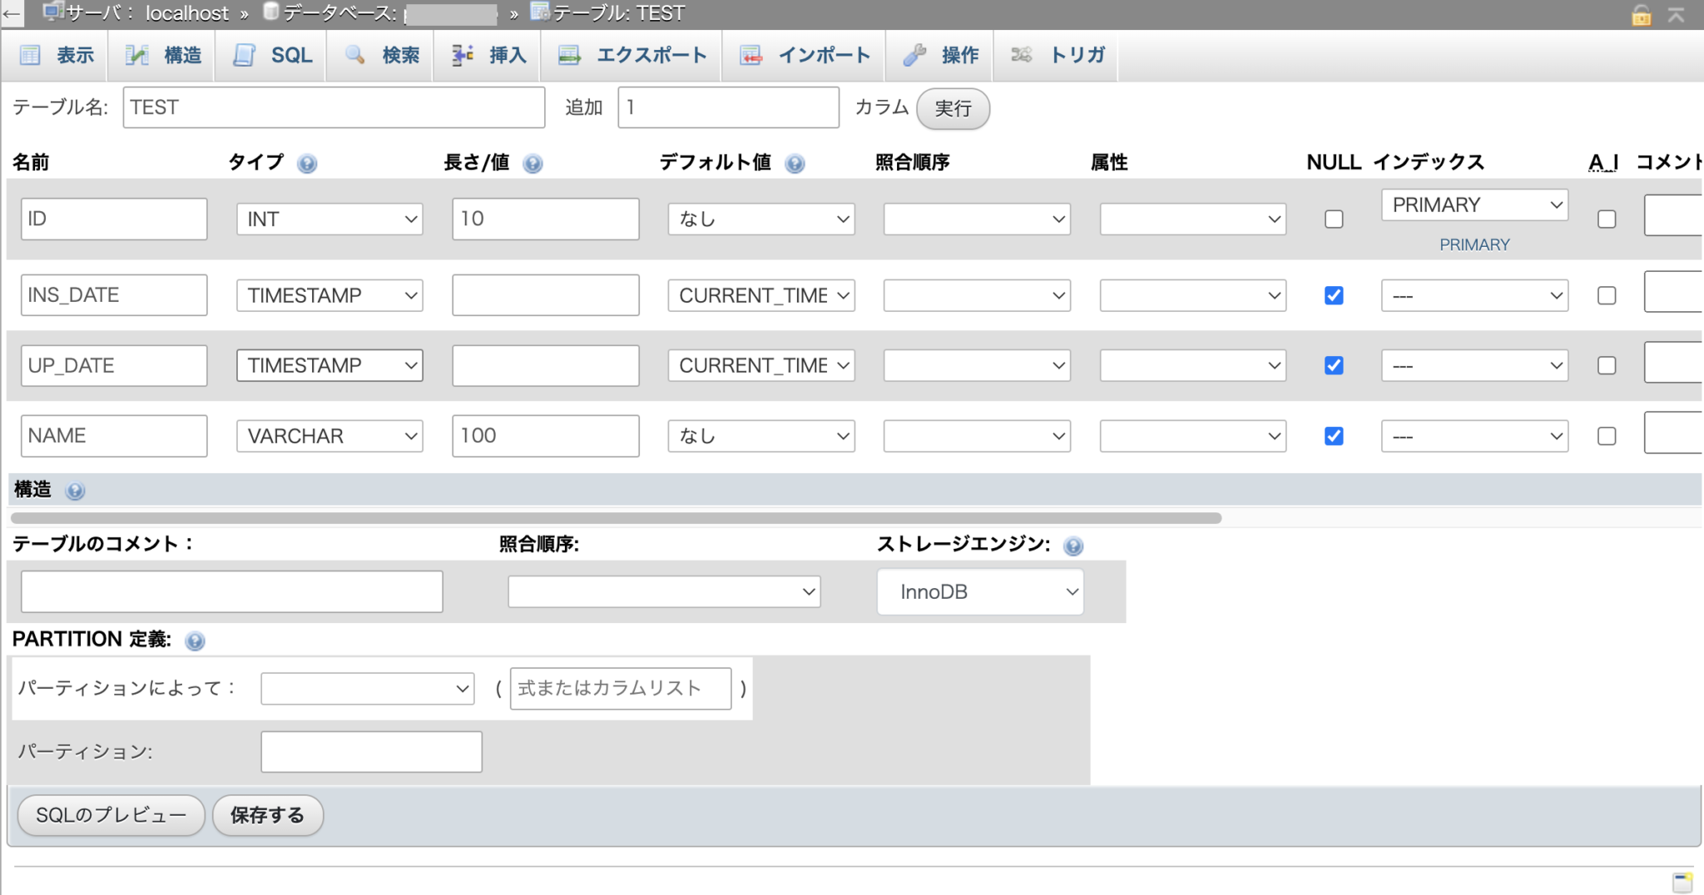This screenshot has width=1704, height=895.
Task: Enable A_I for the ID column
Action: pos(1606,218)
